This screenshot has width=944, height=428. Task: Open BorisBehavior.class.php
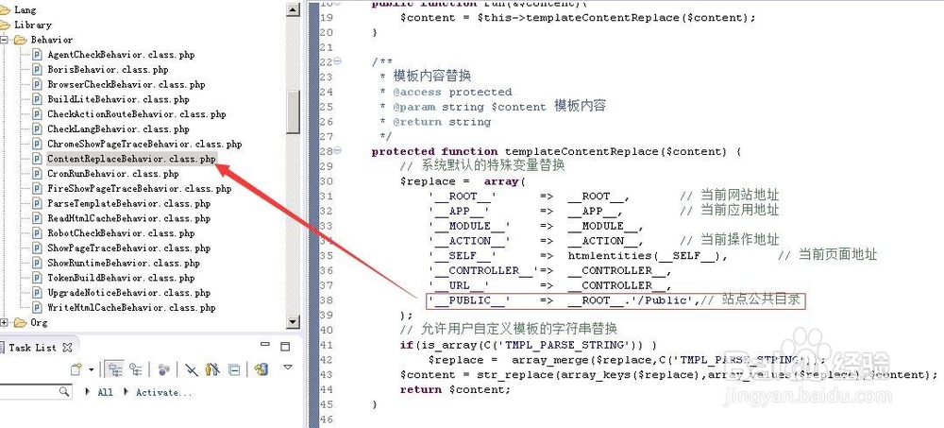point(108,69)
